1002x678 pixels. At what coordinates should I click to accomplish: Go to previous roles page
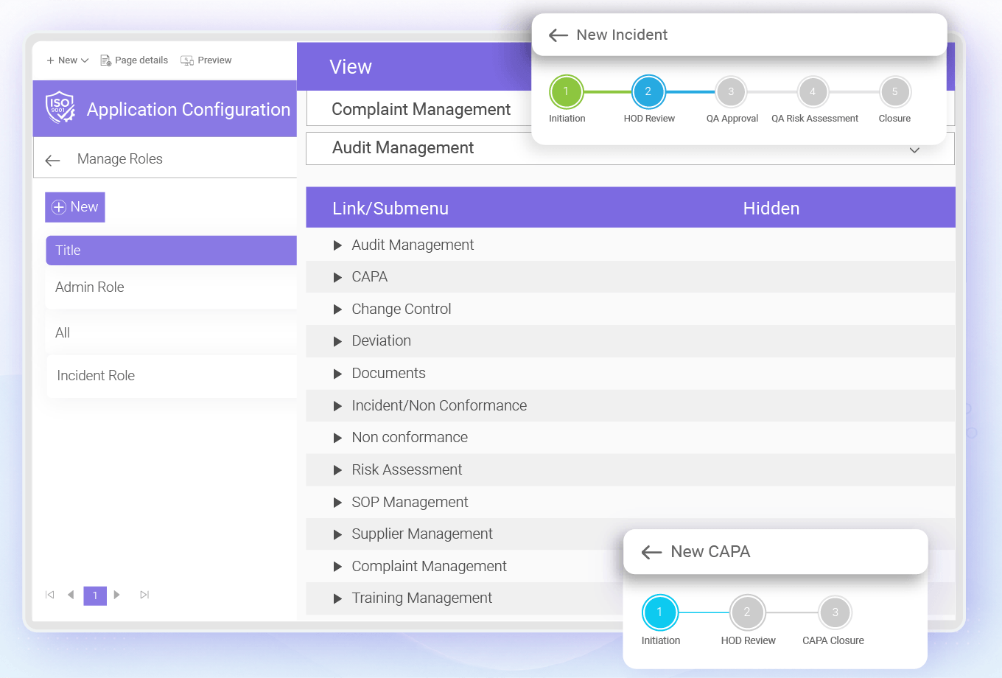(71, 595)
